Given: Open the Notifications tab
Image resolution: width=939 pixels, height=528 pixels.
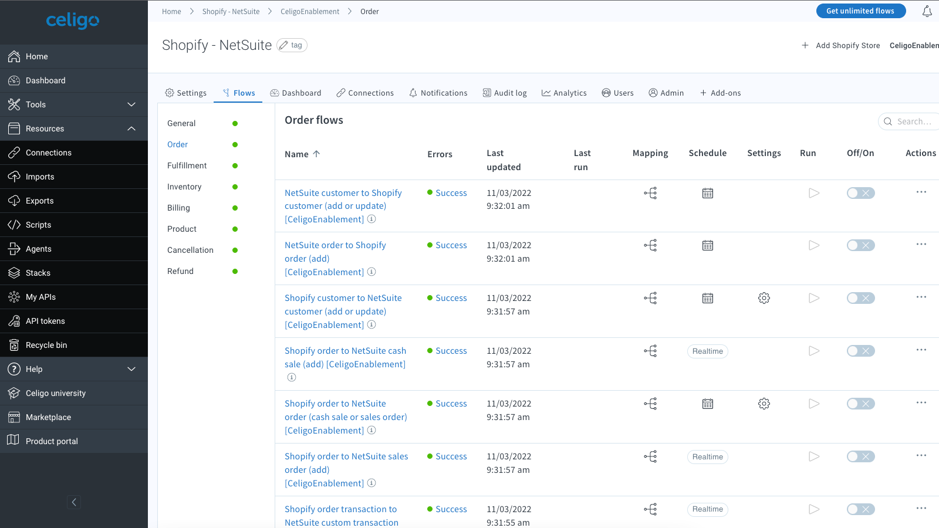Looking at the screenshot, I should click(438, 93).
